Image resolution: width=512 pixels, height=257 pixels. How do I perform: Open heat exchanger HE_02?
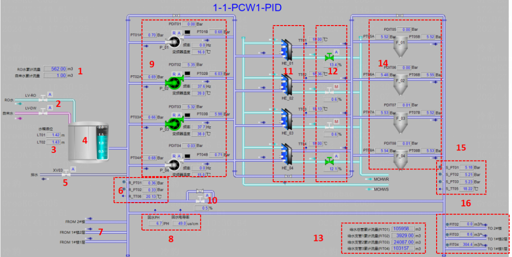287,85
